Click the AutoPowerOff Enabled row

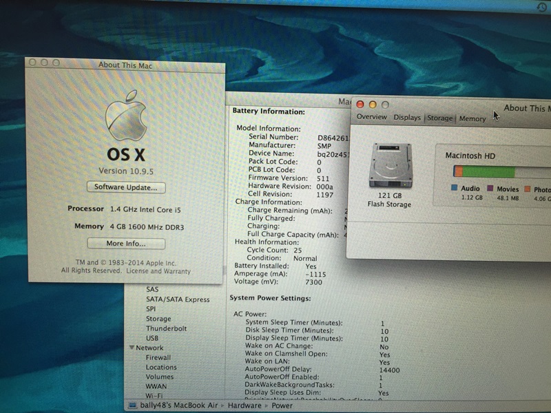313,377
